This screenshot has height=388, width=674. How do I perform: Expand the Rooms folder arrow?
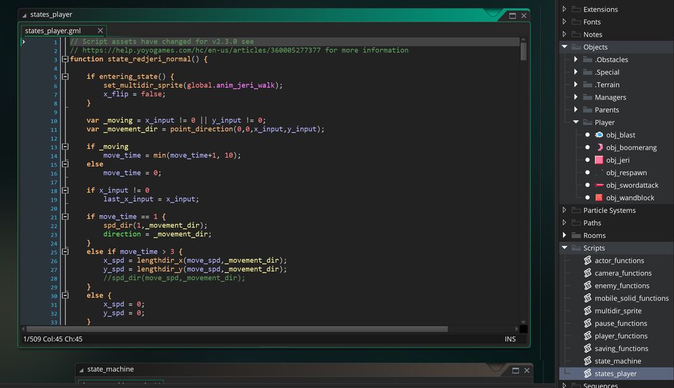(x=564, y=235)
